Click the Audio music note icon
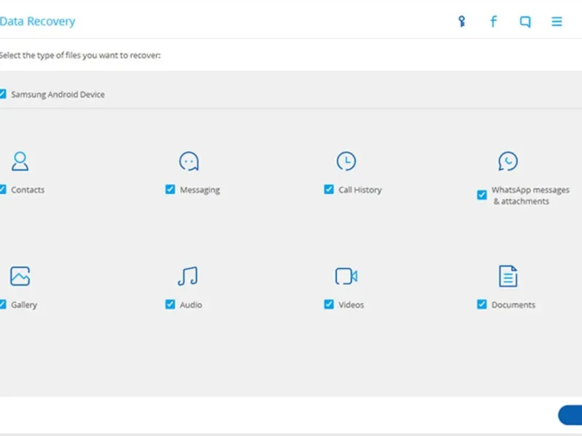Screen dimensions: 582x436 188,276
